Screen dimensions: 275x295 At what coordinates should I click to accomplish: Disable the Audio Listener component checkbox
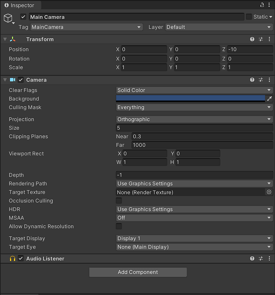[21, 259]
